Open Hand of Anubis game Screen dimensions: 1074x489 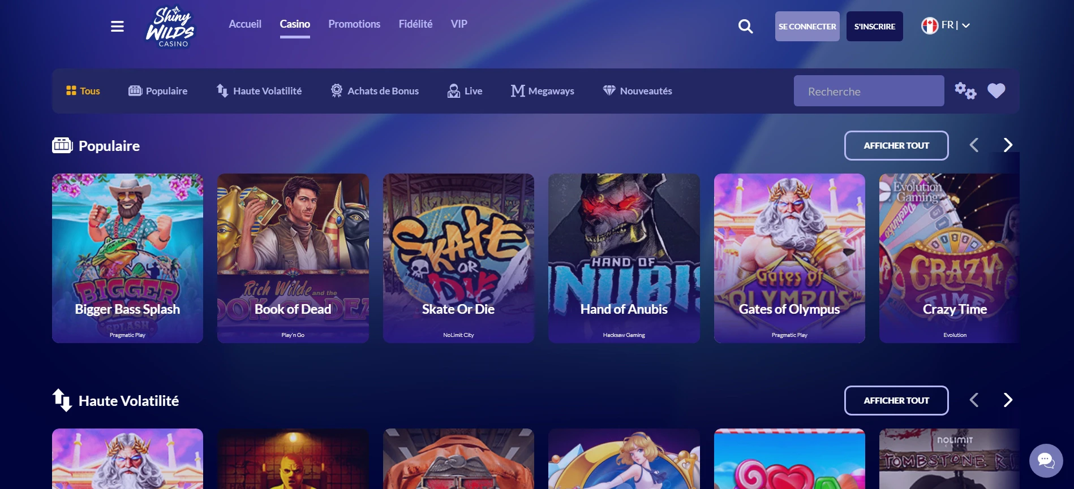pyautogui.click(x=624, y=258)
